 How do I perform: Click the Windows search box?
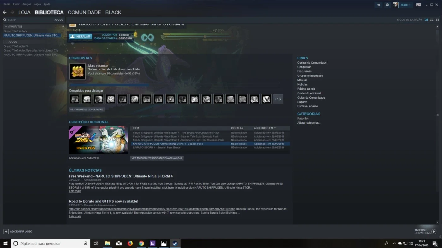[50, 243]
